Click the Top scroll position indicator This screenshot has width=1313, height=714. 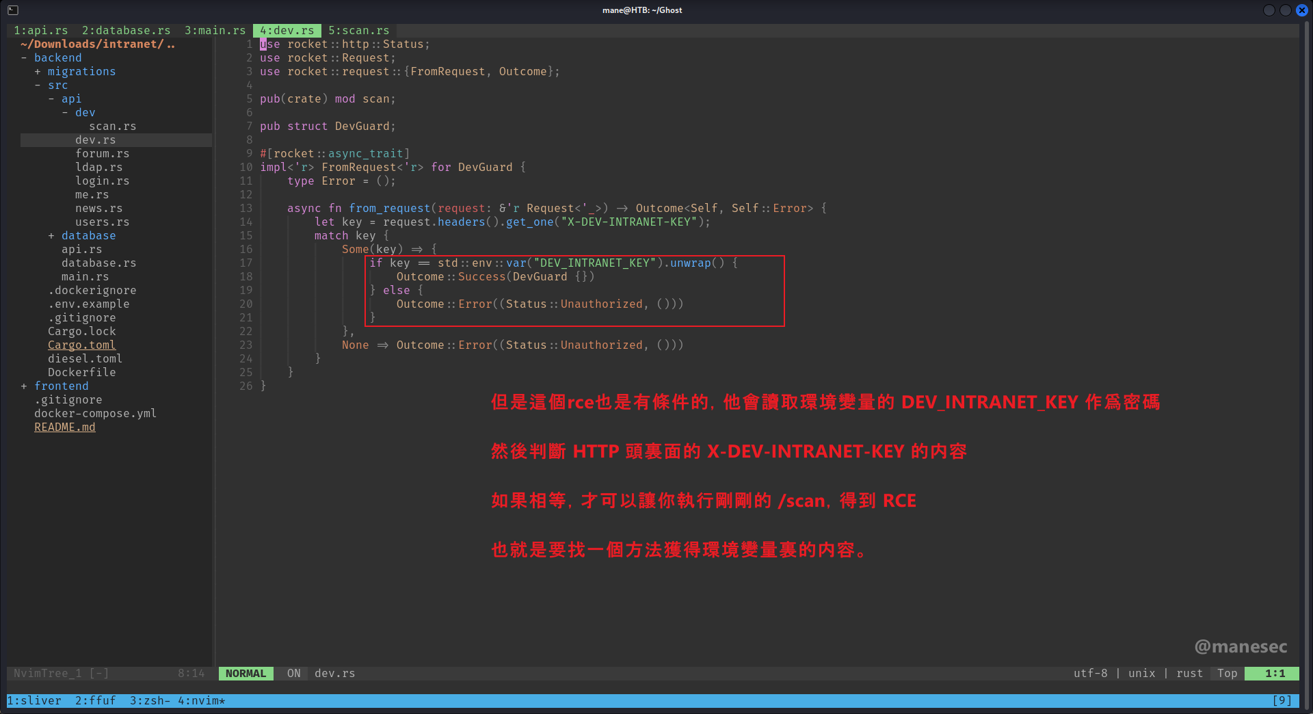coord(1227,674)
